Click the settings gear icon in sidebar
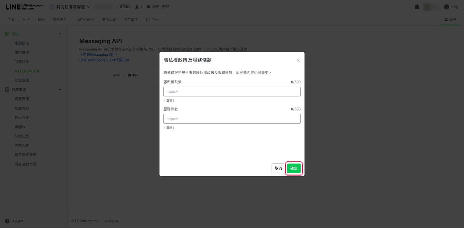The image size is (464, 228). [7, 34]
